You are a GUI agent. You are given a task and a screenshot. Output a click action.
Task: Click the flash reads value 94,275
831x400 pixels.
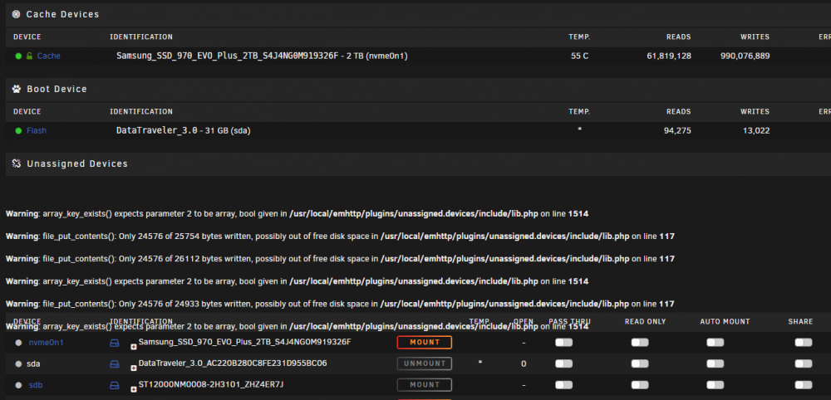pyautogui.click(x=677, y=130)
